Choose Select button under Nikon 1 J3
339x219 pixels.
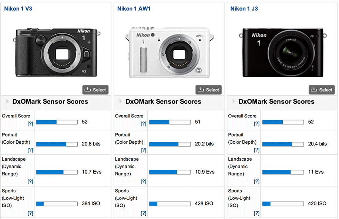tap(322, 90)
